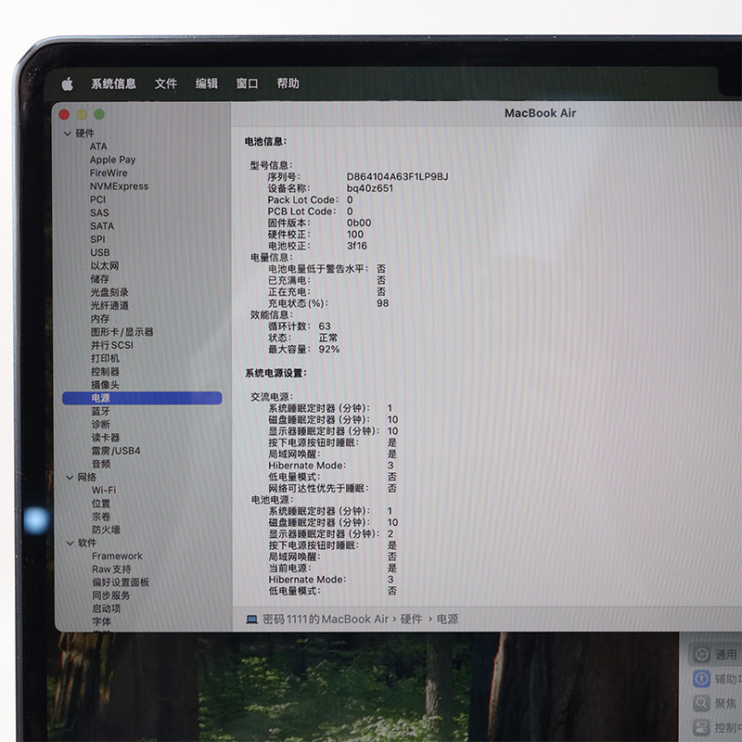Viewport: 742px width, 742px height.
Task: Select SATA in the sidebar
Action: [102, 226]
